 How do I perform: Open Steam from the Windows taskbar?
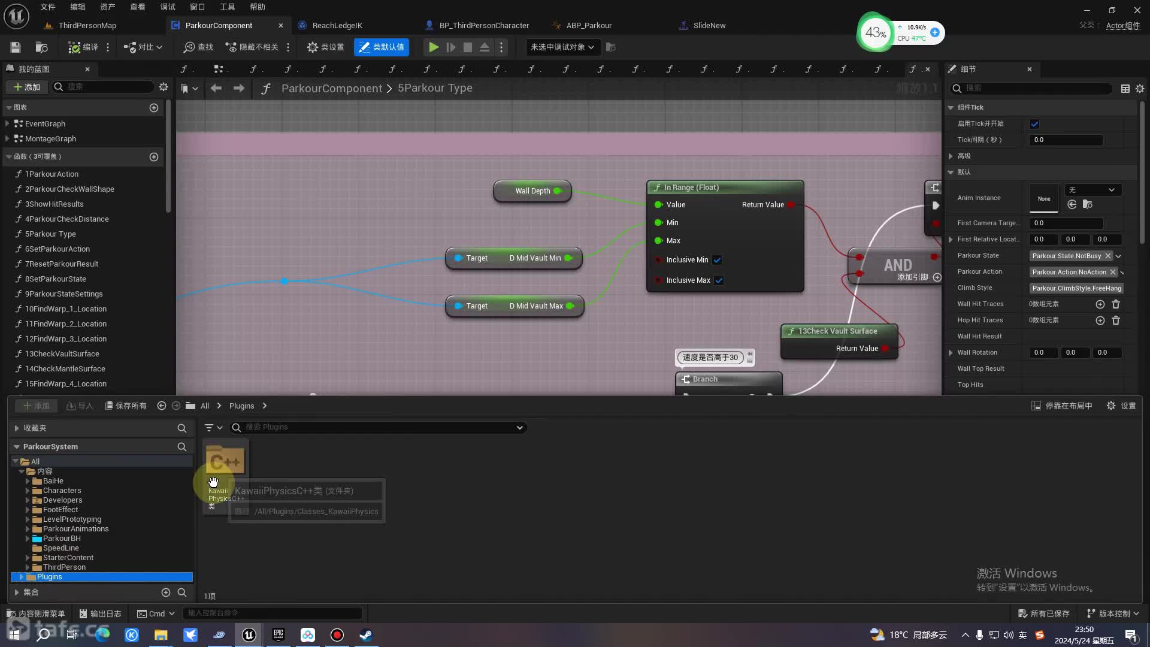pyautogui.click(x=366, y=634)
